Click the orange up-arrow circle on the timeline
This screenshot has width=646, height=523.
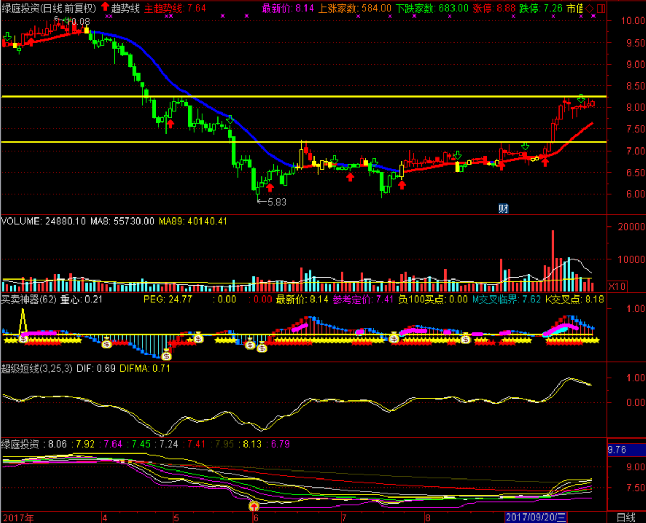click(x=254, y=506)
